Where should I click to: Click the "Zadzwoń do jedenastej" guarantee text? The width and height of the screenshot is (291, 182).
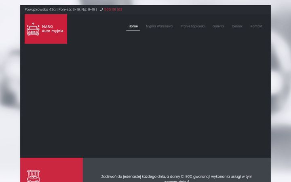177,178
